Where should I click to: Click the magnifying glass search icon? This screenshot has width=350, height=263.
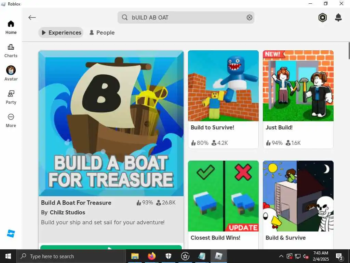(x=125, y=17)
